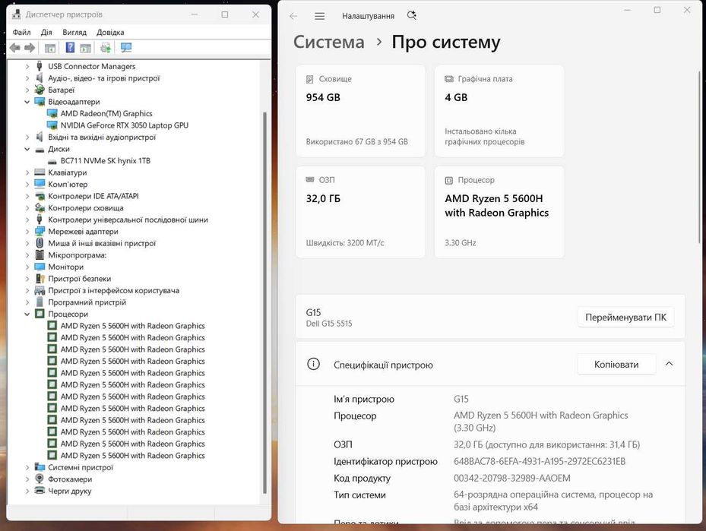Open the ОЗП 32,0 ГБ card
The image size is (706, 531).
click(360, 212)
